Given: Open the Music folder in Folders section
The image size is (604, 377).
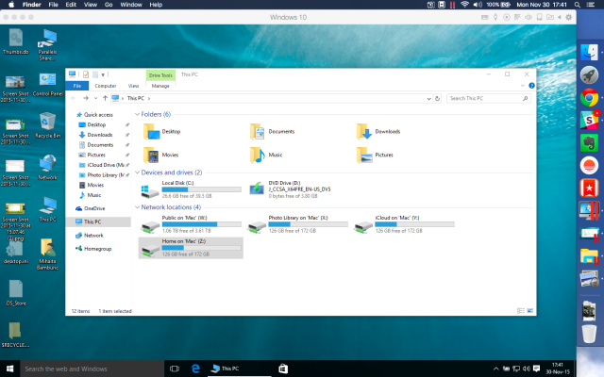Looking at the screenshot, I should 266,155.
